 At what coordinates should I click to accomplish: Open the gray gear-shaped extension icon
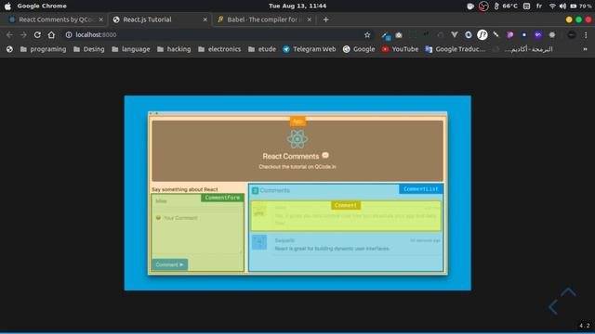click(x=552, y=35)
